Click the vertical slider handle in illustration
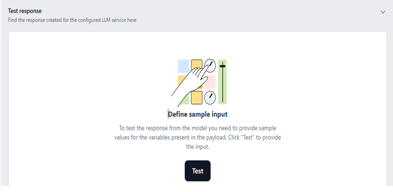Viewport: 393px width, 192px height. pyautogui.click(x=223, y=67)
